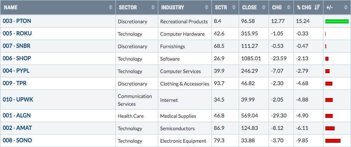
Task: Open the 005 - ROKU symbol link
Action: (17, 33)
